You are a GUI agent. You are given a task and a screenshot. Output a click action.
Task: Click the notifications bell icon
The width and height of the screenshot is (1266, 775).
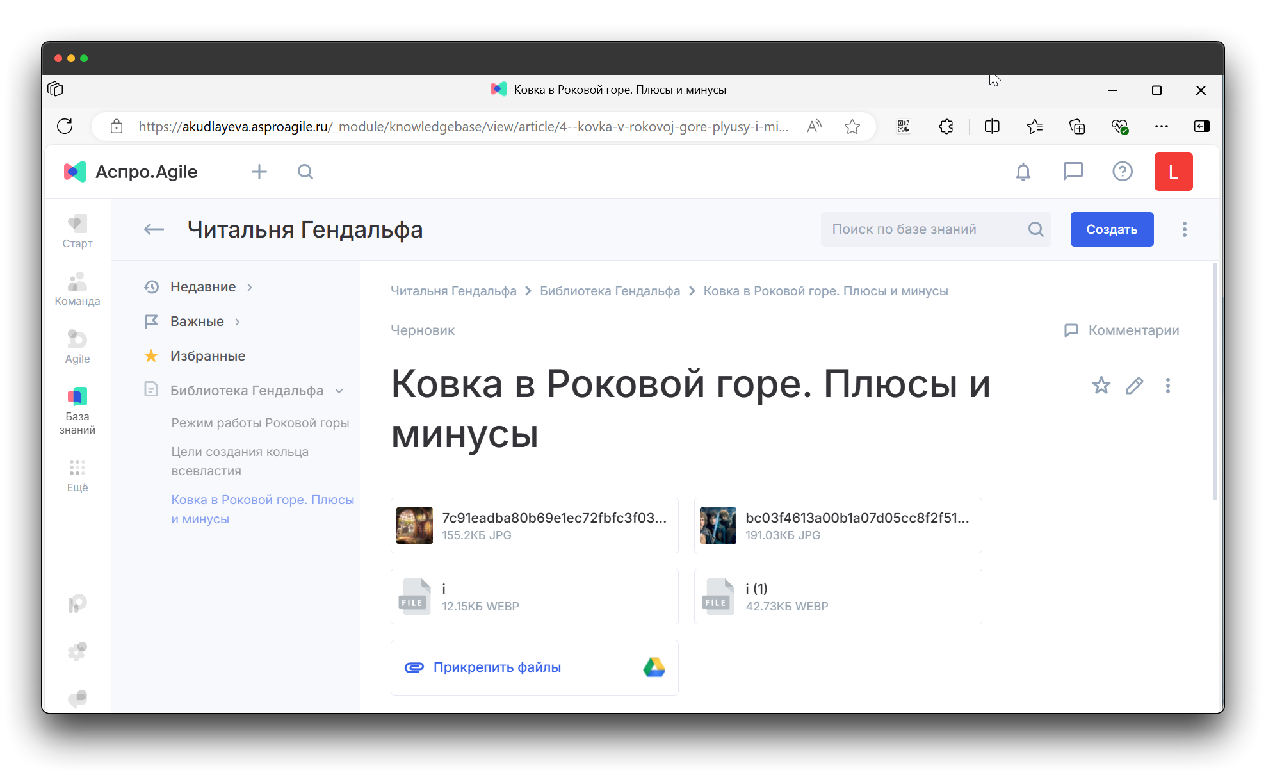[1023, 172]
